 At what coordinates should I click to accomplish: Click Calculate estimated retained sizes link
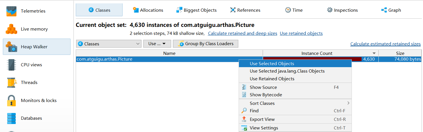(385, 44)
